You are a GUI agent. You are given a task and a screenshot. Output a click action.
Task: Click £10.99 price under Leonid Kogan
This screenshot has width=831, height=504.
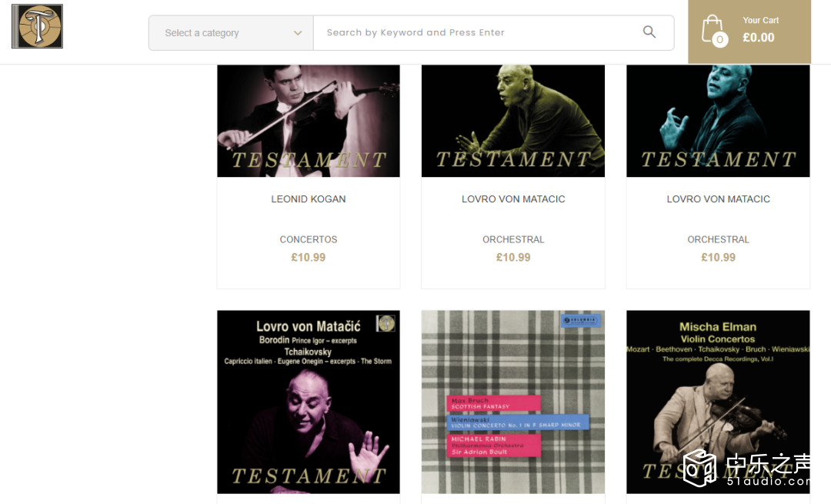[x=309, y=258]
